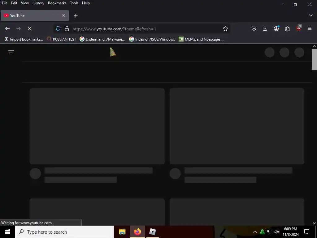
Task: Open the Bookmarks menu
Action: (x=57, y=3)
